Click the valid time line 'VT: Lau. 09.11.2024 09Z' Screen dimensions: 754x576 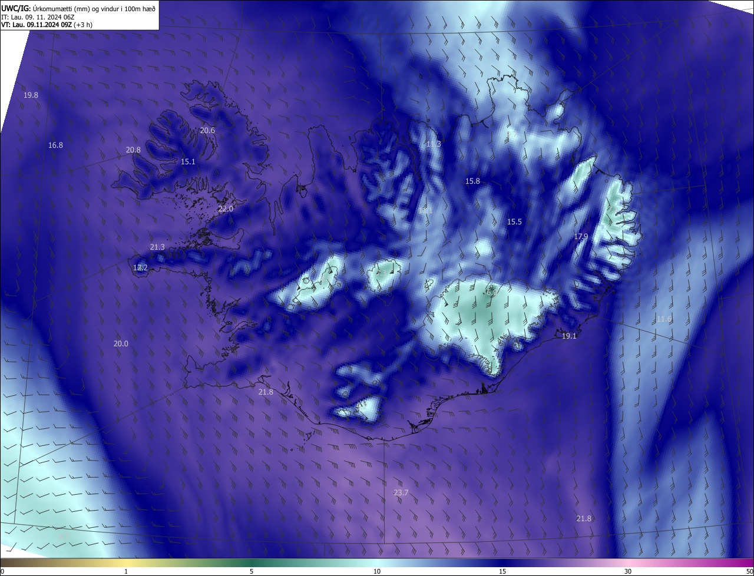coord(37,25)
